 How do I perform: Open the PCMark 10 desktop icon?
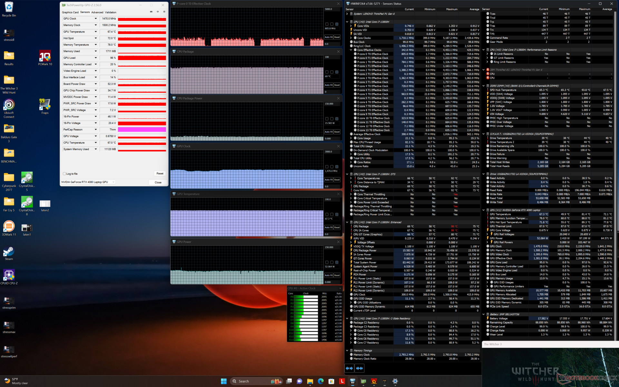[45, 58]
